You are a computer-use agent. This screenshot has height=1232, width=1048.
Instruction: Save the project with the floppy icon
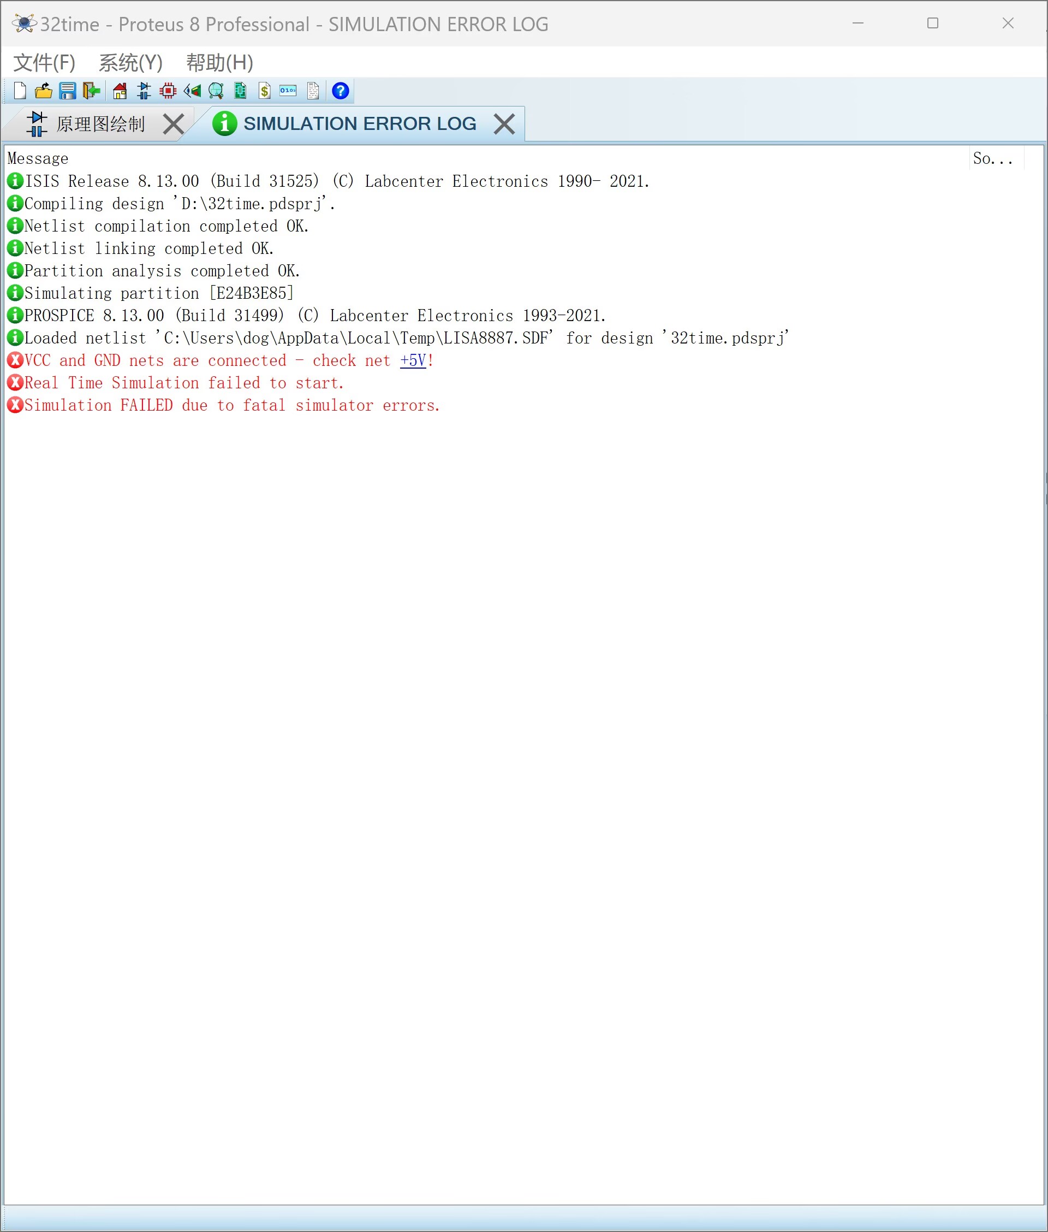(68, 91)
